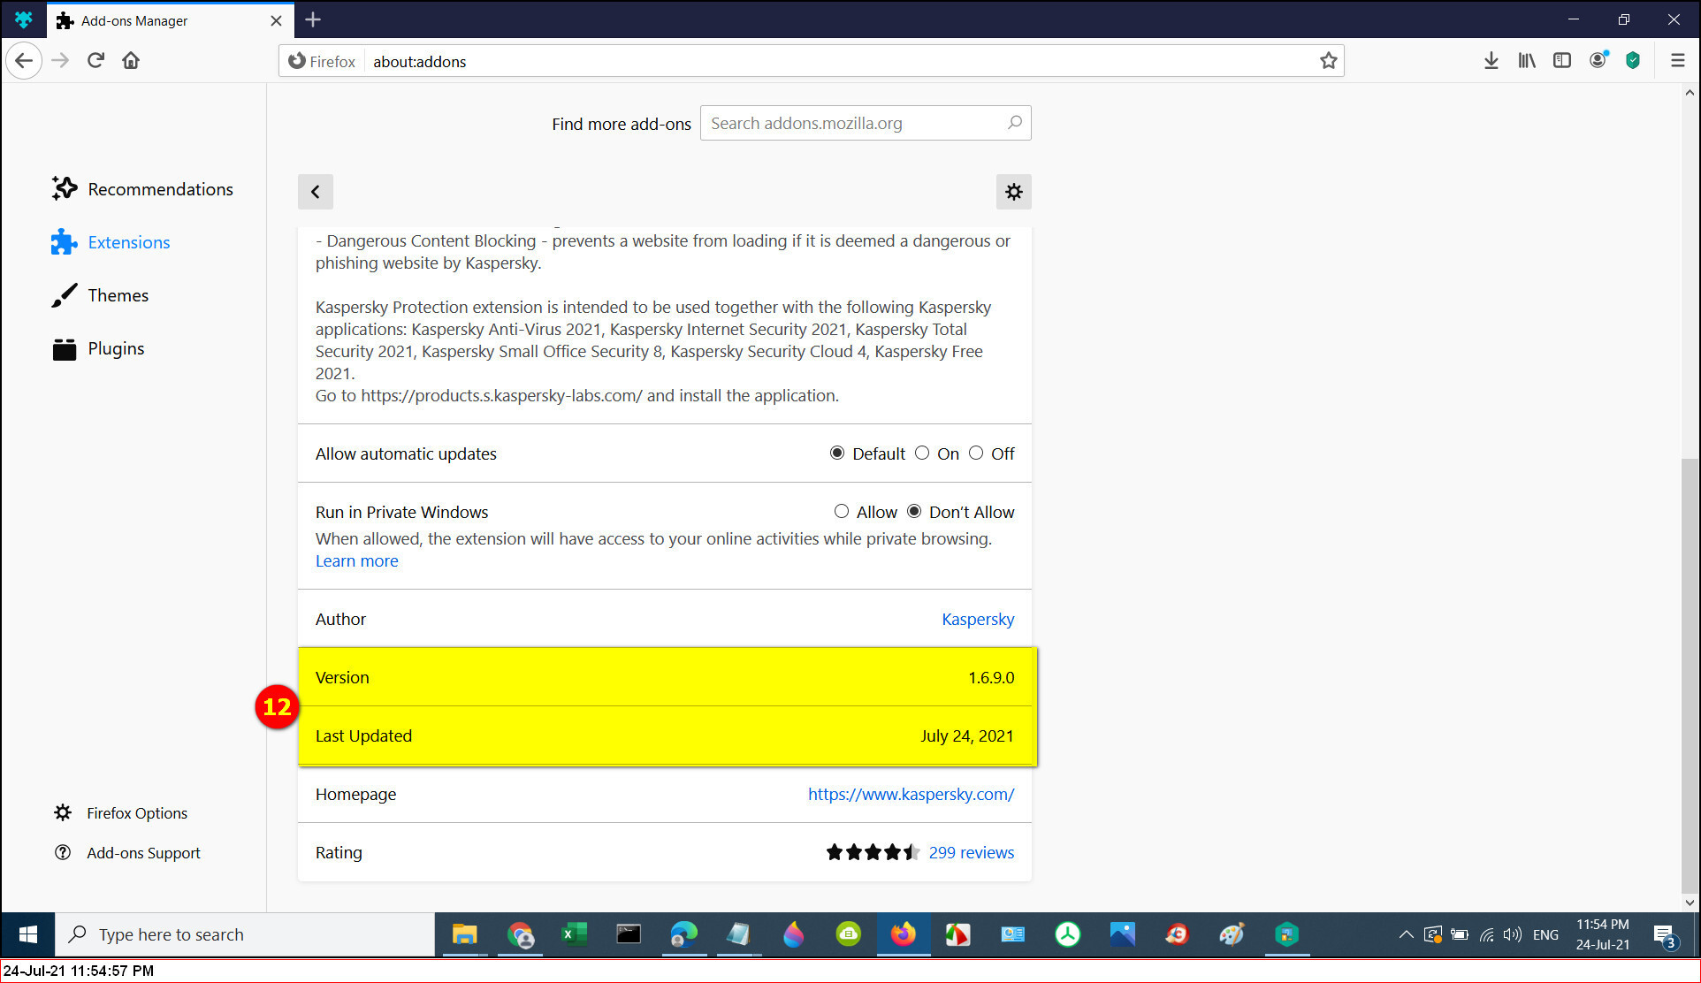Turn automatic updates On
The height and width of the screenshot is (983, 1701).
tap(922, 453)
